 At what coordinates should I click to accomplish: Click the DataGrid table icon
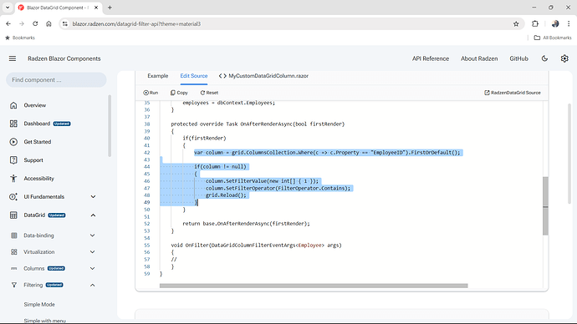[x=13, y=215]
